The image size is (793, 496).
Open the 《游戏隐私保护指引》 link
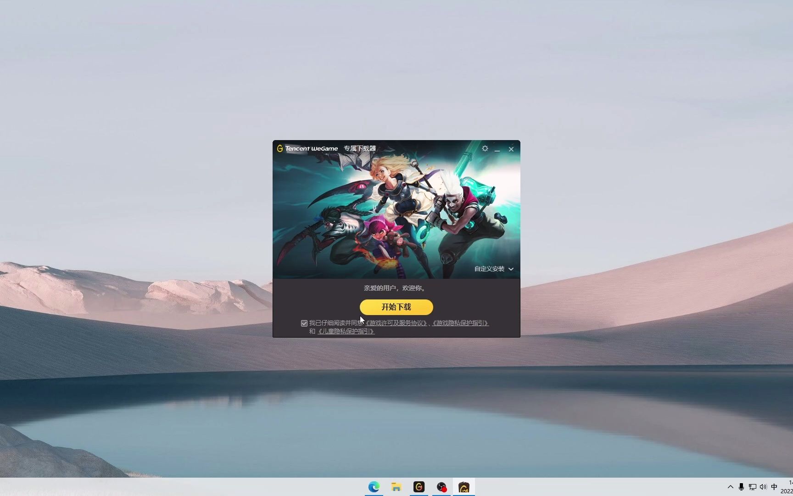pos(460,323)
